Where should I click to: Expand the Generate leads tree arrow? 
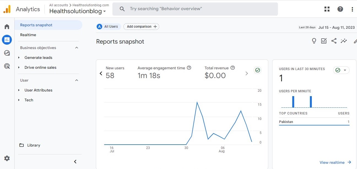tap(19, 58)
